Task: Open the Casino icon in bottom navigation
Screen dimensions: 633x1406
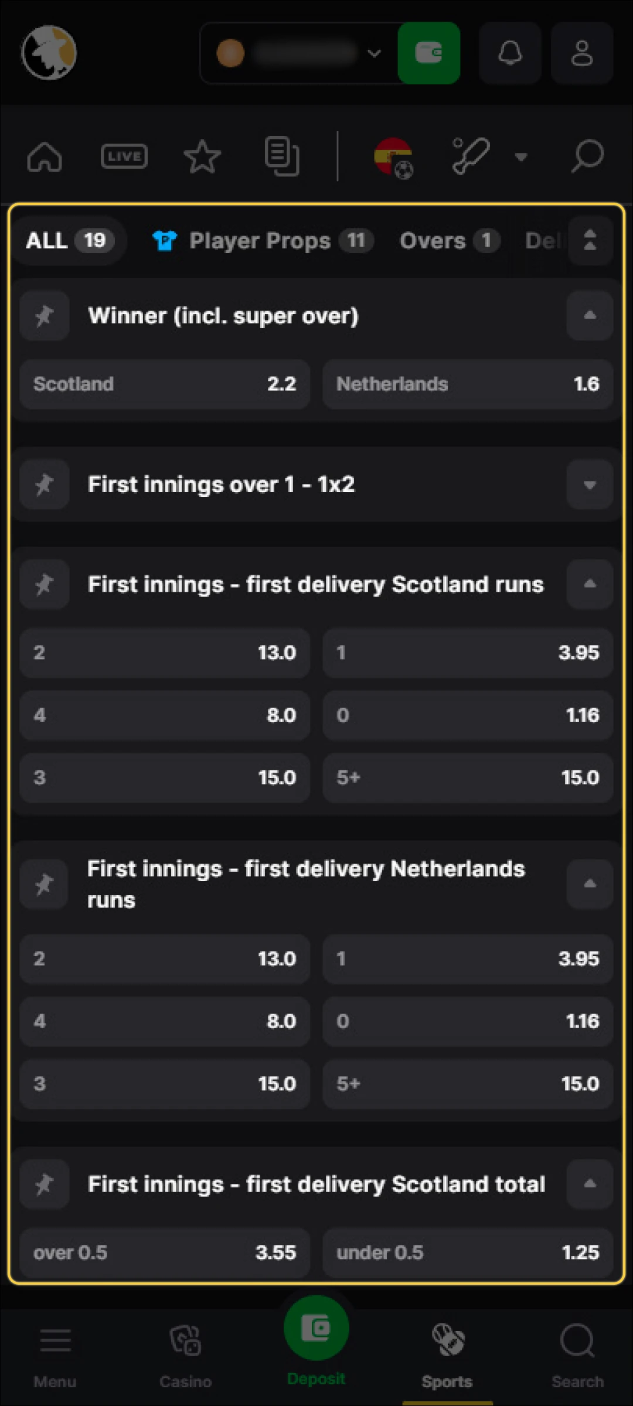Action: tap(186, 1342)
